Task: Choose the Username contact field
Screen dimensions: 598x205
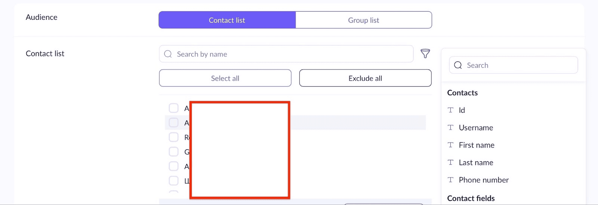Action: click(x=476, y=128)
